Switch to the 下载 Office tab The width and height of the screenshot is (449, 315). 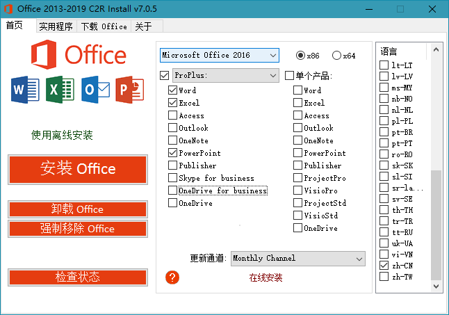coord(104,26)
